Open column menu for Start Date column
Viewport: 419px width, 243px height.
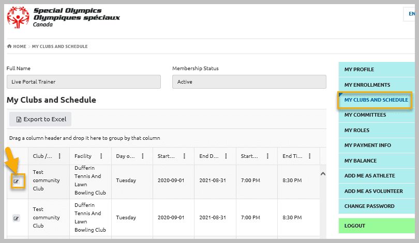click(184, 156)
